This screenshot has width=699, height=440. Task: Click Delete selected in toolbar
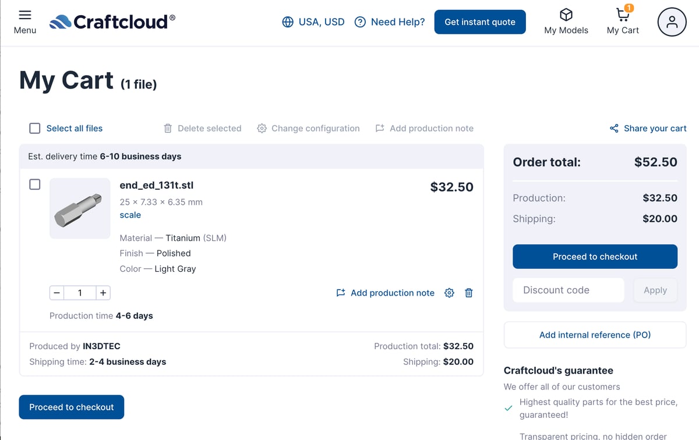click(202, 128)
